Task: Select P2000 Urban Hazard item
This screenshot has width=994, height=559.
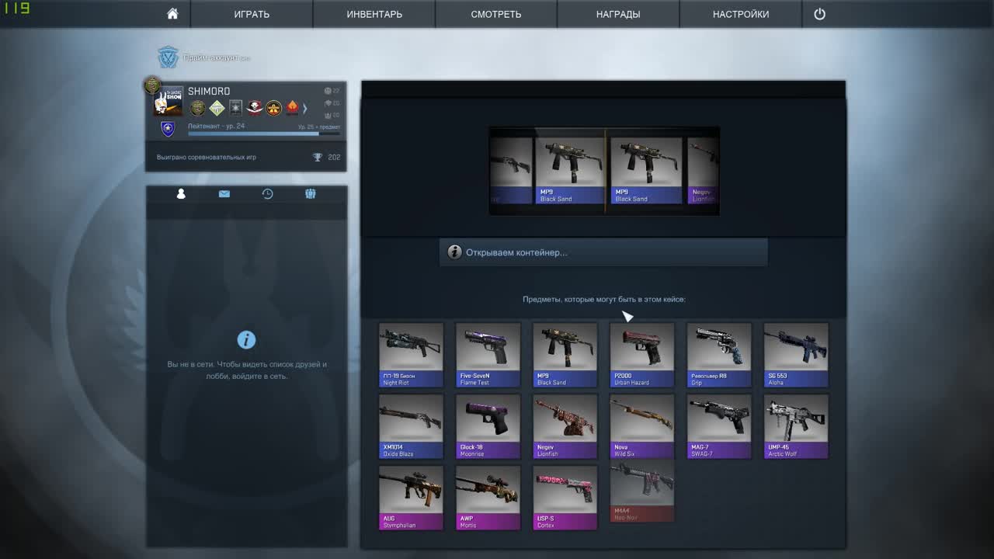Action: click(x=641, y=355)
